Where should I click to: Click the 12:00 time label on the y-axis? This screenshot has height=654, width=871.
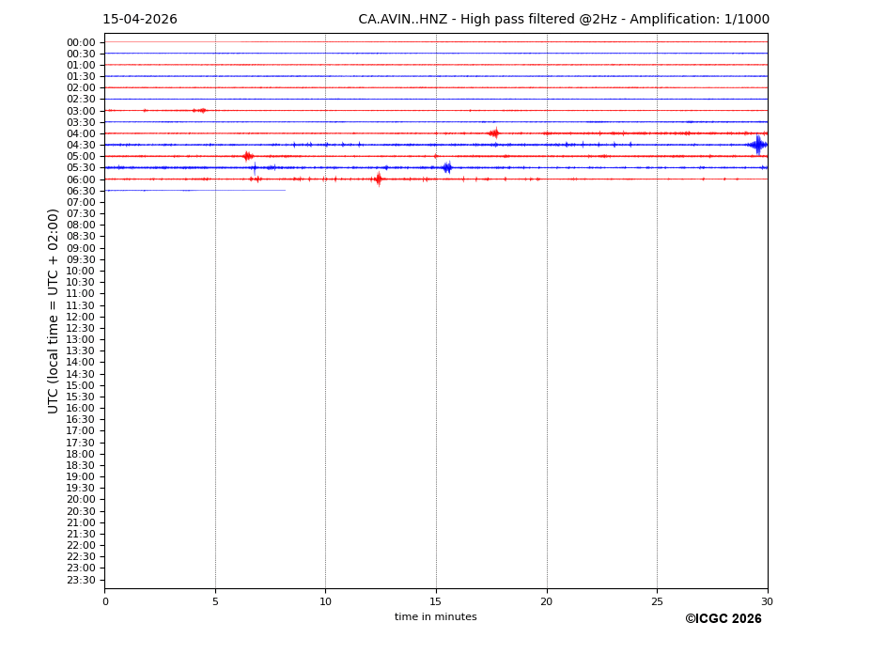coord(81,317)
